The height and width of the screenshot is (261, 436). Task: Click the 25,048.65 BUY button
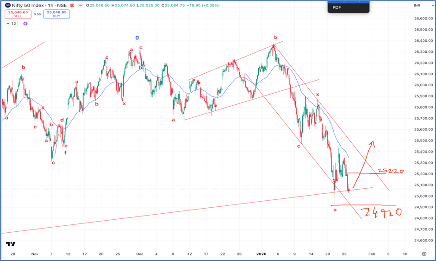point(56,14)
